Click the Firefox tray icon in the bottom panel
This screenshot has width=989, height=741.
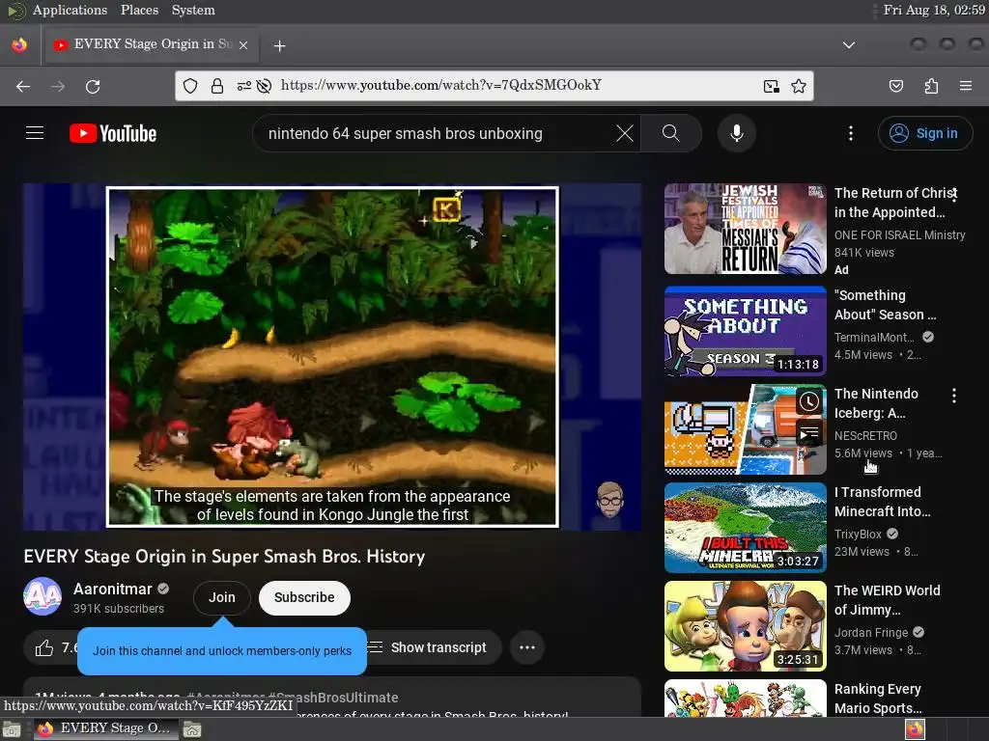tap(915, 729)
